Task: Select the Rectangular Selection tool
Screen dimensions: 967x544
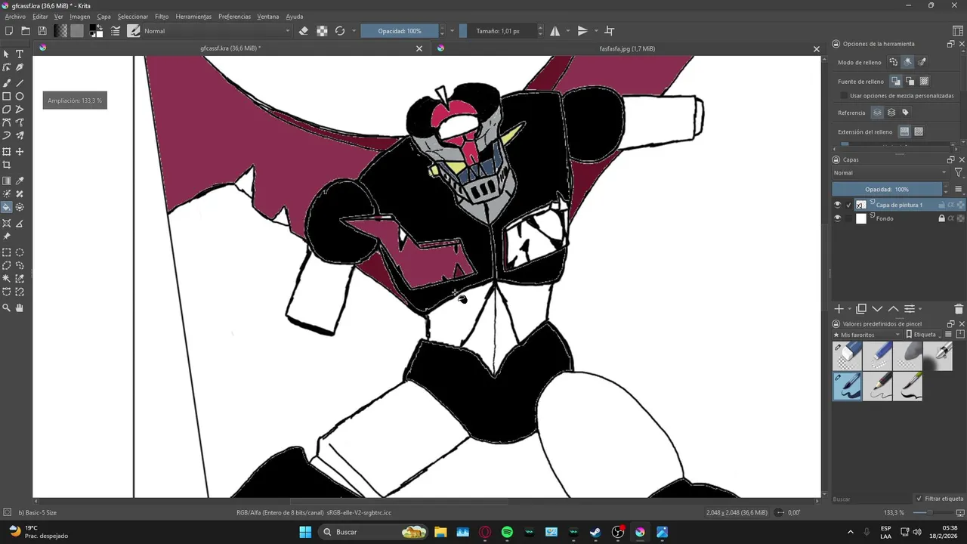Action: pyautogui.click(x=7, y=253)
